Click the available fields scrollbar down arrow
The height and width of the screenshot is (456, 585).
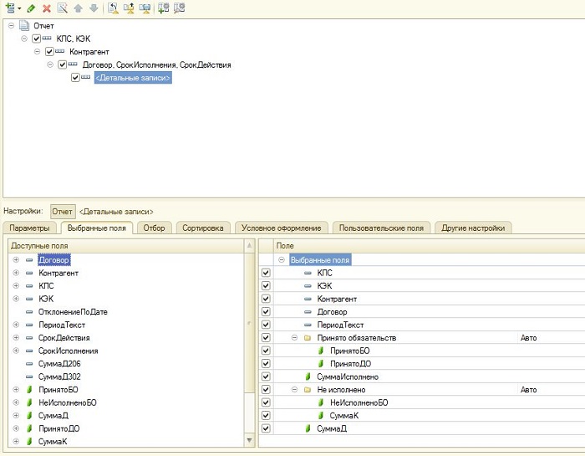pos(248,440)
